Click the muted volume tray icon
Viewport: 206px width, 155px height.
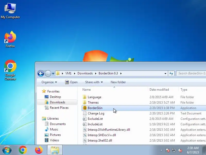tap(180, 150)
